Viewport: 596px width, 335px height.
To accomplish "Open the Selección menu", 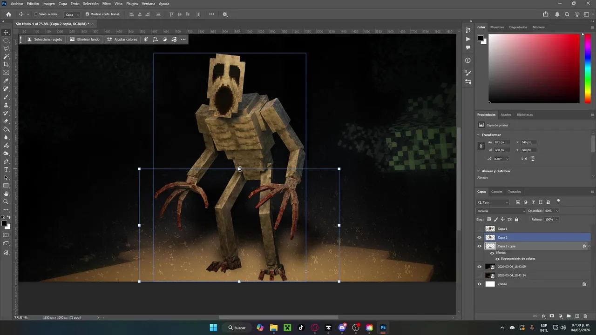I will click(x=91, y=4).
